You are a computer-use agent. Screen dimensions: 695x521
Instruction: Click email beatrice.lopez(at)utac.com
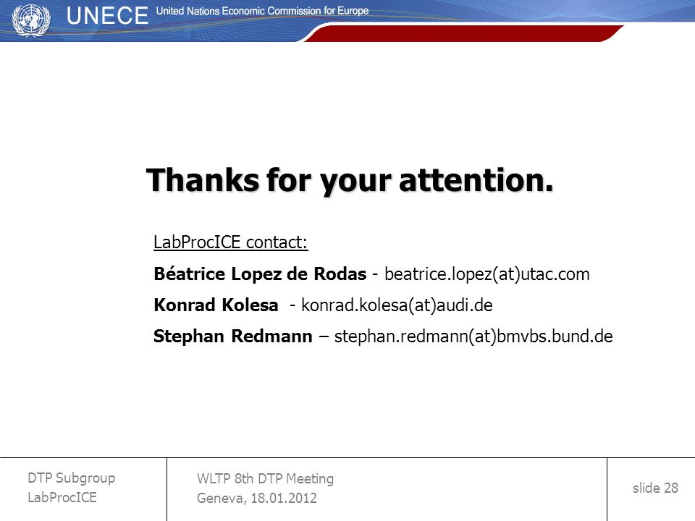pyautogui.click(x=487, y=274)
